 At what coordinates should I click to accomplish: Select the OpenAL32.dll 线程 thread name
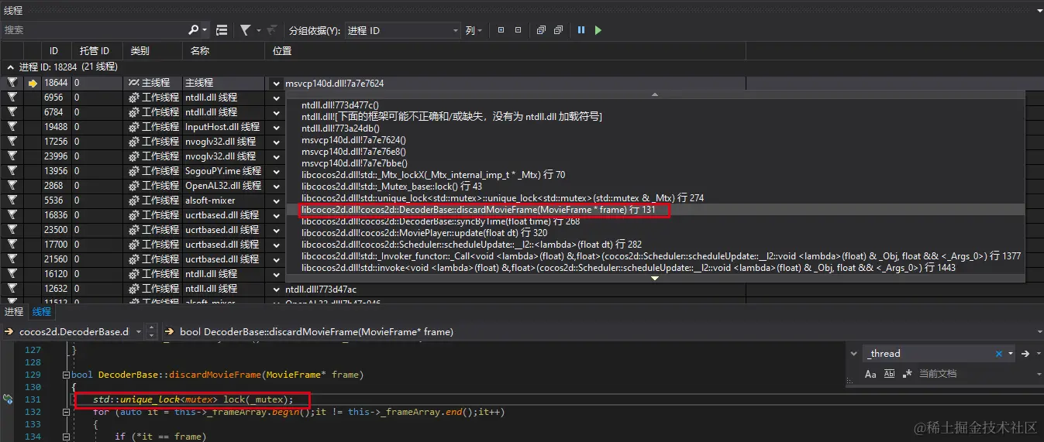coord(223,186)
